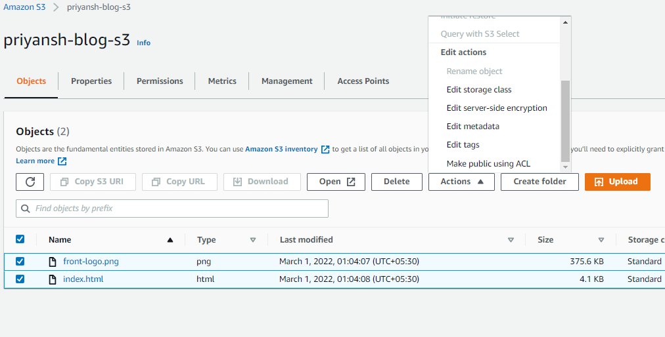Click the file icon next to index.html
Screen dimensions: 665x337
point(53,279)
